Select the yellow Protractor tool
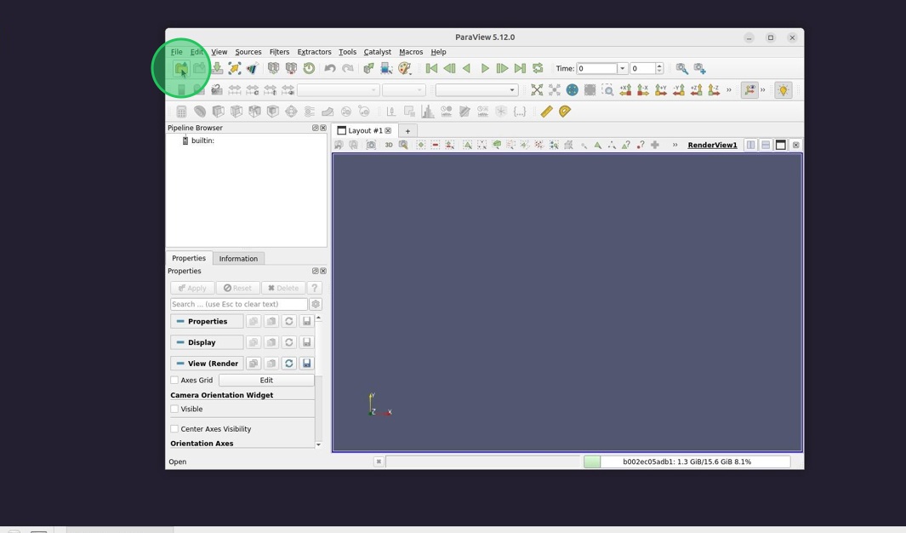906x533 pixels. [x=565, y=111]
